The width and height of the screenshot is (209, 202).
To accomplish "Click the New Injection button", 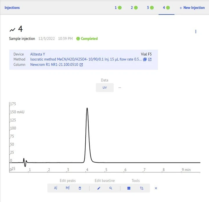I will click(x=192, y=8).
